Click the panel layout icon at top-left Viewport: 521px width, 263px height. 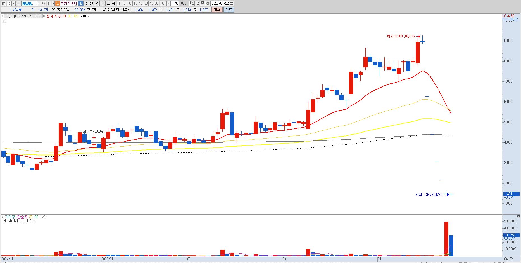pos(3,3)
